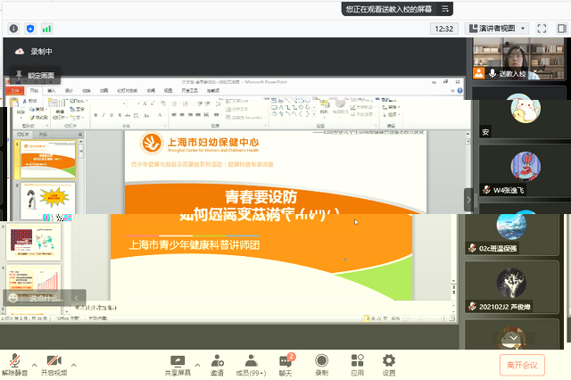The image size is (571, 380).
Task: Show more participants with down chevron
Action: pyautogui.click(x=513, y=338)
